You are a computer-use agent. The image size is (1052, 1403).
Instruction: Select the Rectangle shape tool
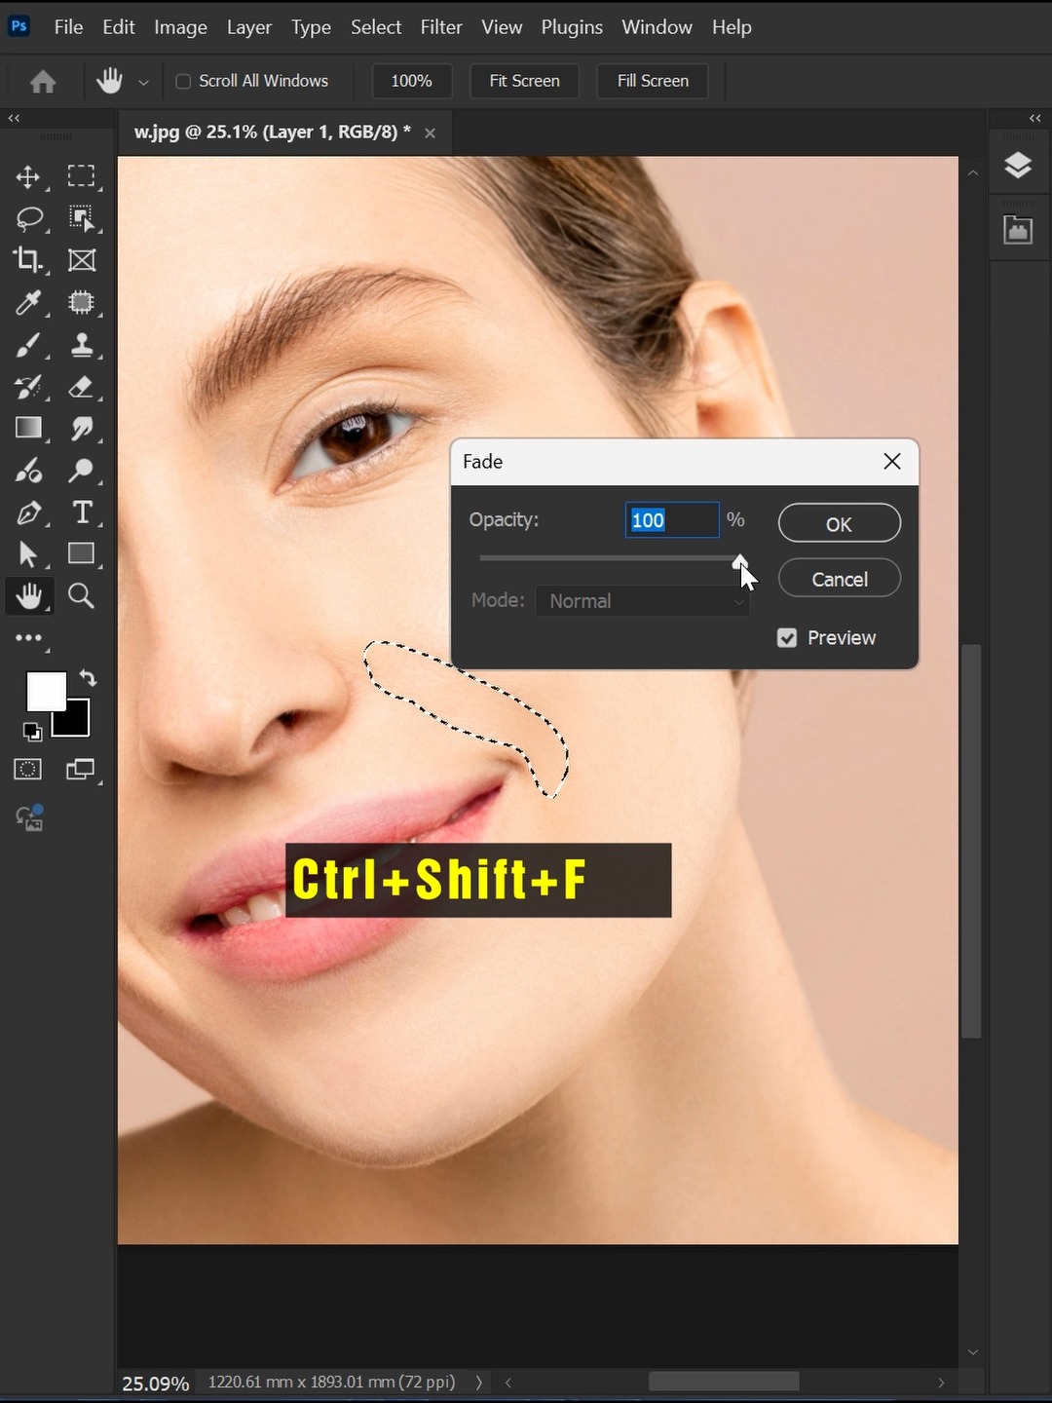click(81, 553)
